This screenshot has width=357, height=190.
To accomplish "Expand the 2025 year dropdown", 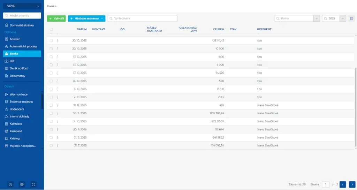I will [343, 18].
